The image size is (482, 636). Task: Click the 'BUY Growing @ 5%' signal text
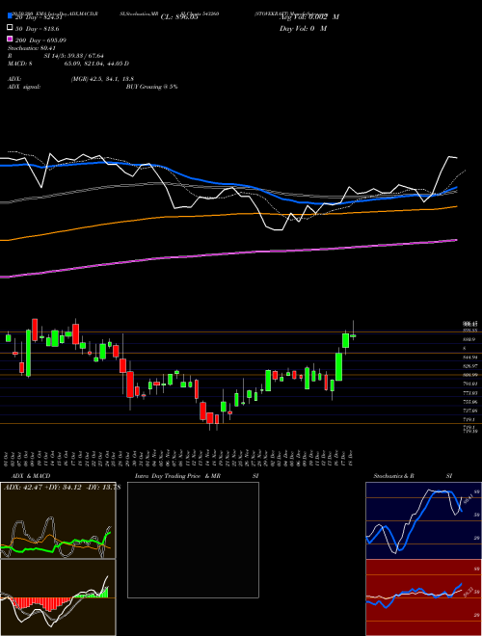[151, 87]
